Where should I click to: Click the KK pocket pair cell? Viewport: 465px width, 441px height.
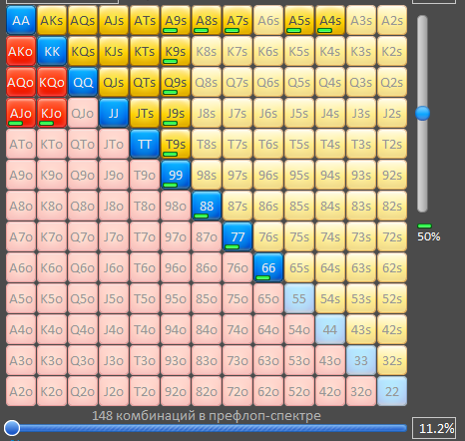point(52,51)
